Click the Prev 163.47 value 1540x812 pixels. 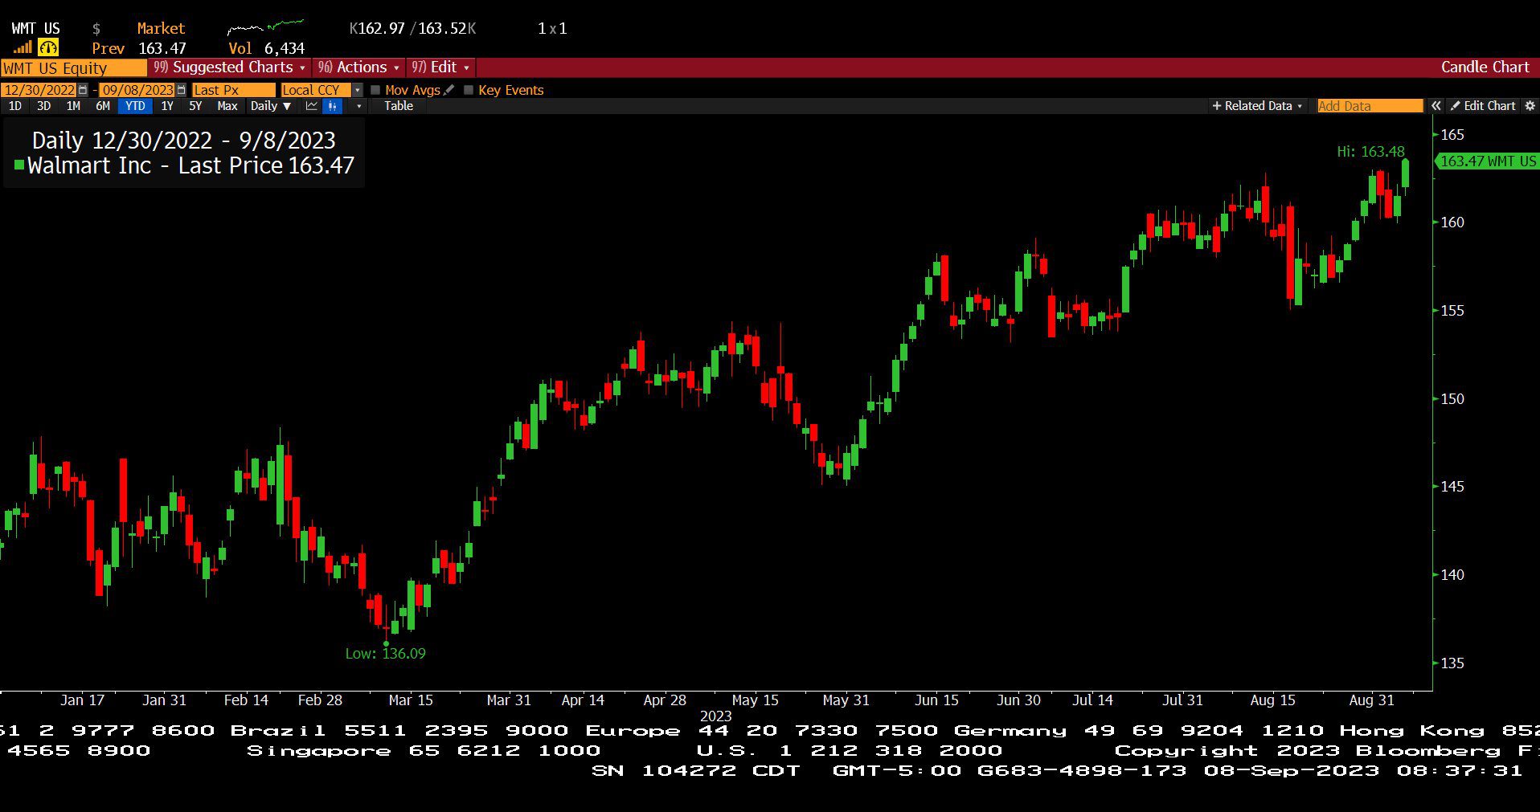(x=139, y=48)
